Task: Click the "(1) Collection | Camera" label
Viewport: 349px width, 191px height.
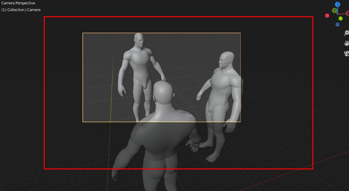Action: pyautogui.click(x=21, y=10)
